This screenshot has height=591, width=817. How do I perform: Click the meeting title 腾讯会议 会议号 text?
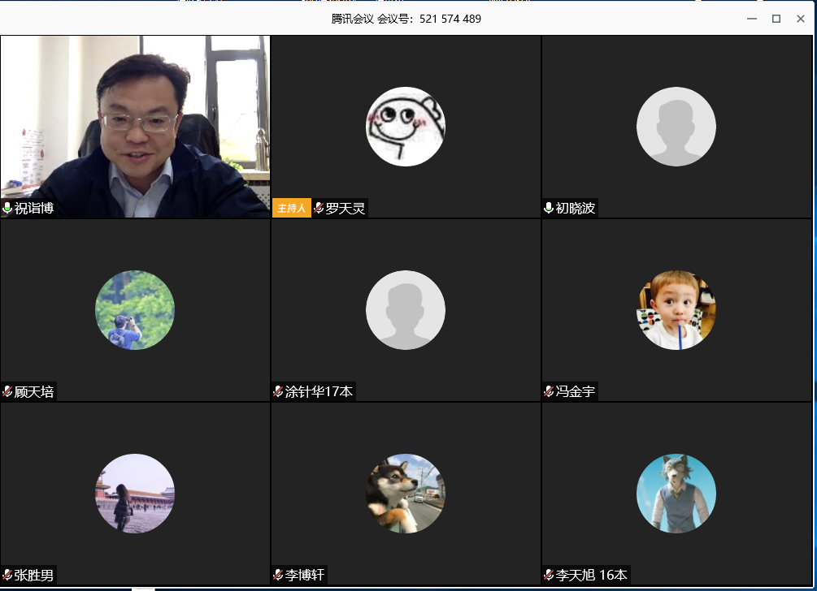pos(406,19)
